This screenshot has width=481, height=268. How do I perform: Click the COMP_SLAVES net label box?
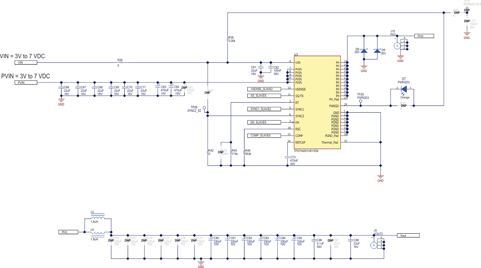pyautogui.click(x=263, y=135)
